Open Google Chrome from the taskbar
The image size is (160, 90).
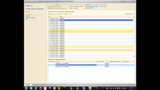click(x=59, y=88)
